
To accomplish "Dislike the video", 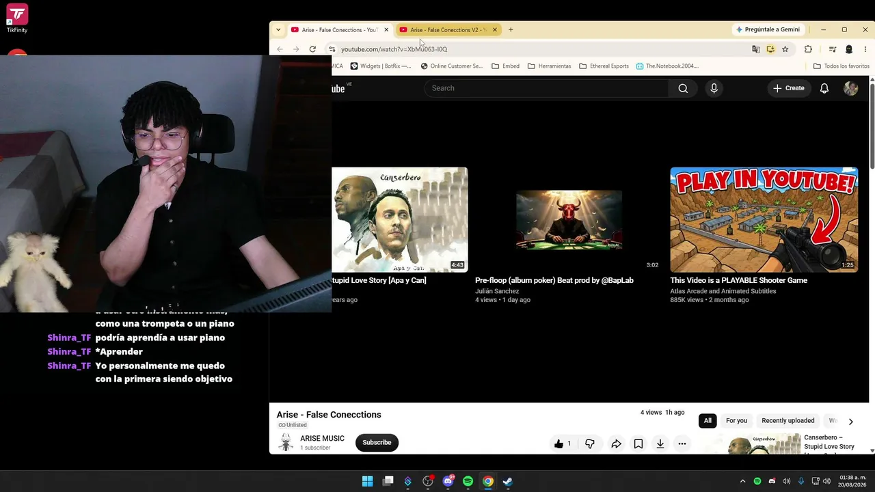I will pos(590,444).
